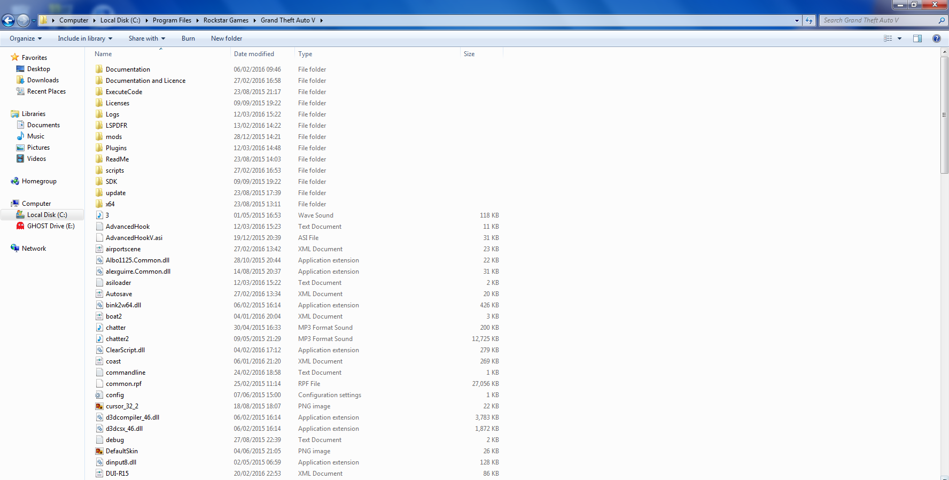949x480 pixels.
Task: Select the AdvancedHookV.asi file name
Action: coord(134,238)
